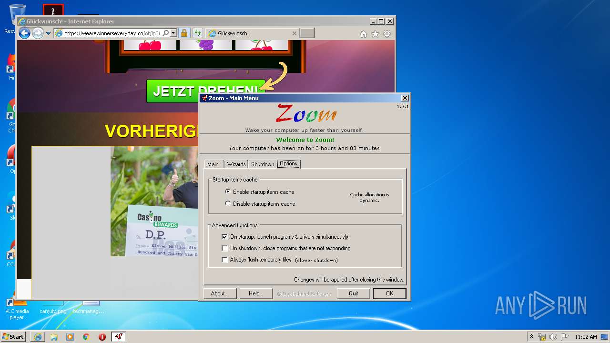610x343 pixels.
Task: Open Windows Explorer folder in taskbar
Action: 54,337
